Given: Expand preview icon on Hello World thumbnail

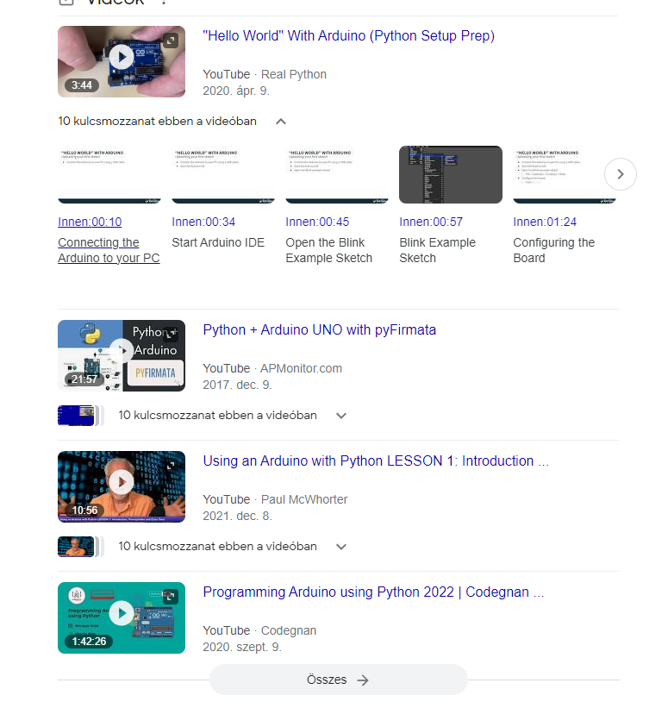Looking at the screenshot, I should pos(170,41).
